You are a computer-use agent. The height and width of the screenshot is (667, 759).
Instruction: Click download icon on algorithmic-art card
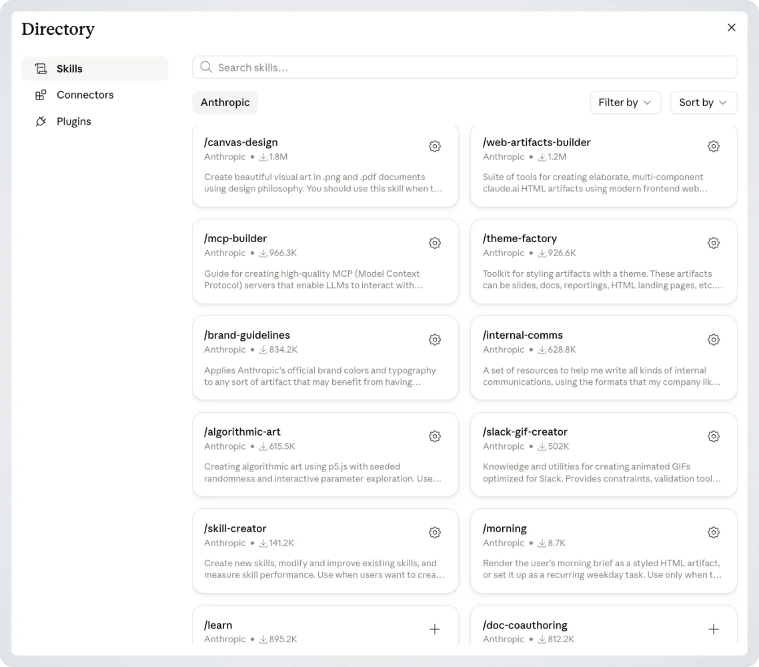click(x=263, y=446)
